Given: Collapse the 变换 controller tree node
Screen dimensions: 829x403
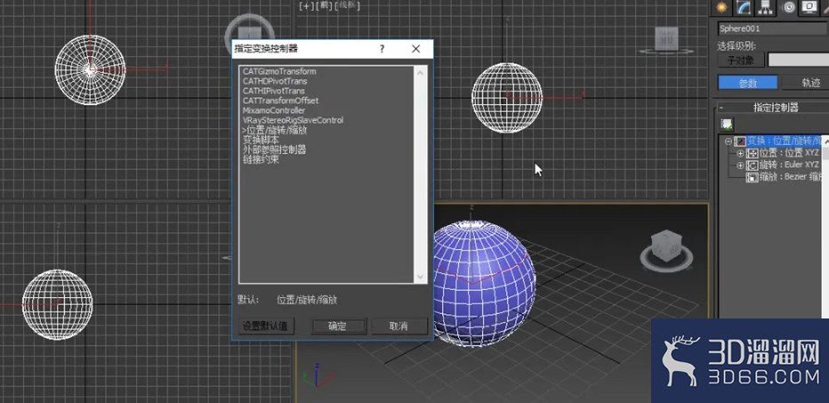Looking at the screenshot, I should click(728, 141).
